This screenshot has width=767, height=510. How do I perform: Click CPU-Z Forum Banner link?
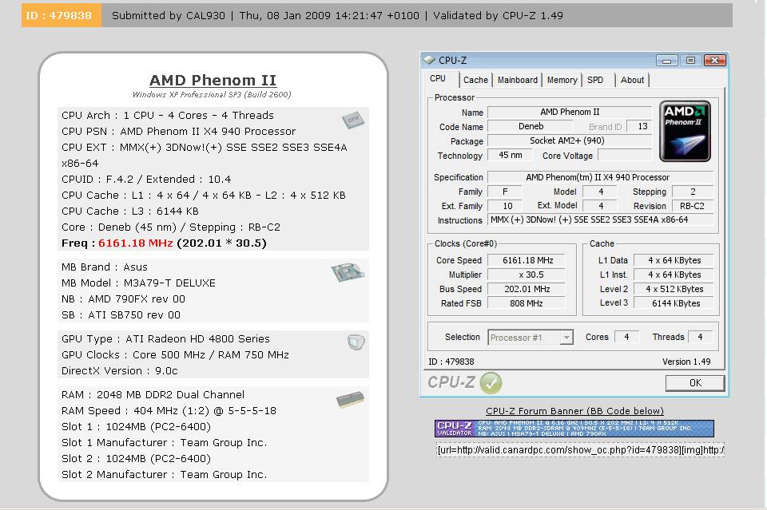pyautogui.click(x=574, y=411)
